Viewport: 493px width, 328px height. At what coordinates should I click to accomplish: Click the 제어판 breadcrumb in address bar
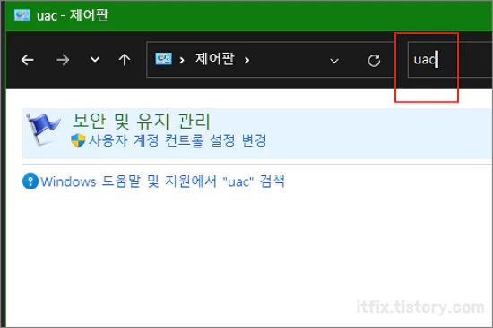coord(215,59)
